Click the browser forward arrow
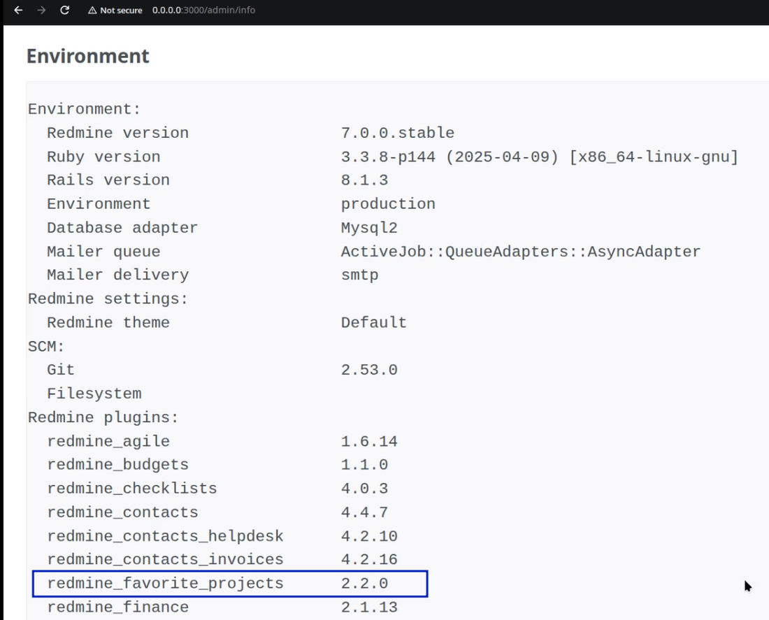Screen dimensions: 769x620 click(x=42, y=10)
